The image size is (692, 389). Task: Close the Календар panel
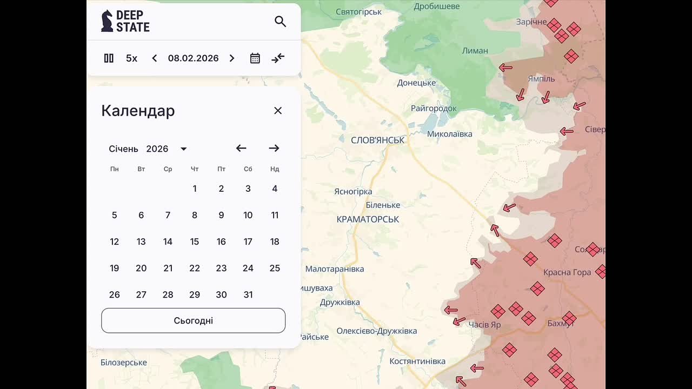pyautogui.click(x=278, y=111)
